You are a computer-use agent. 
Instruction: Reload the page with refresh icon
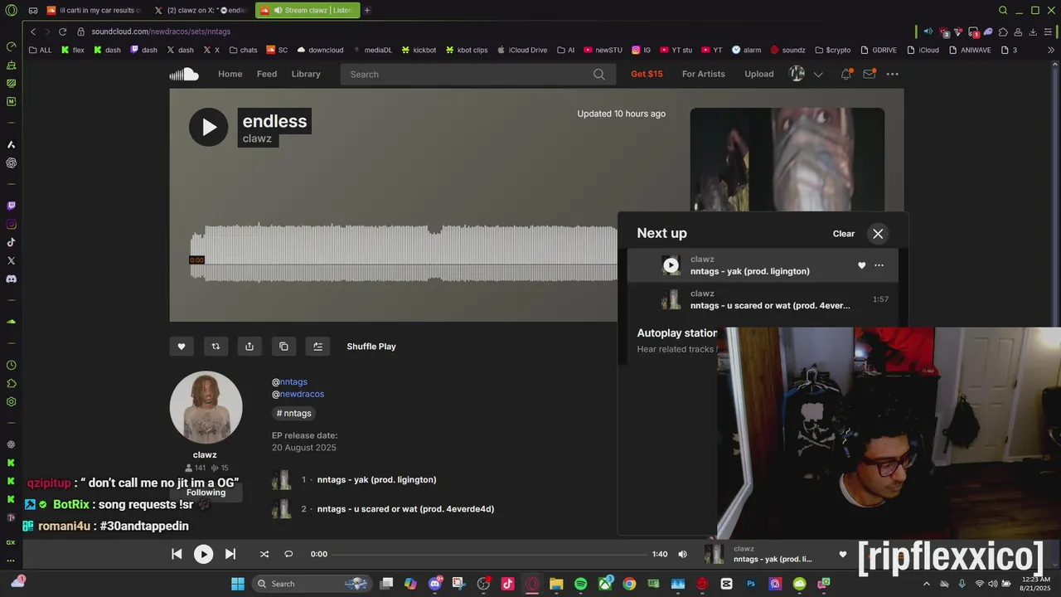(x=62, y=32)
